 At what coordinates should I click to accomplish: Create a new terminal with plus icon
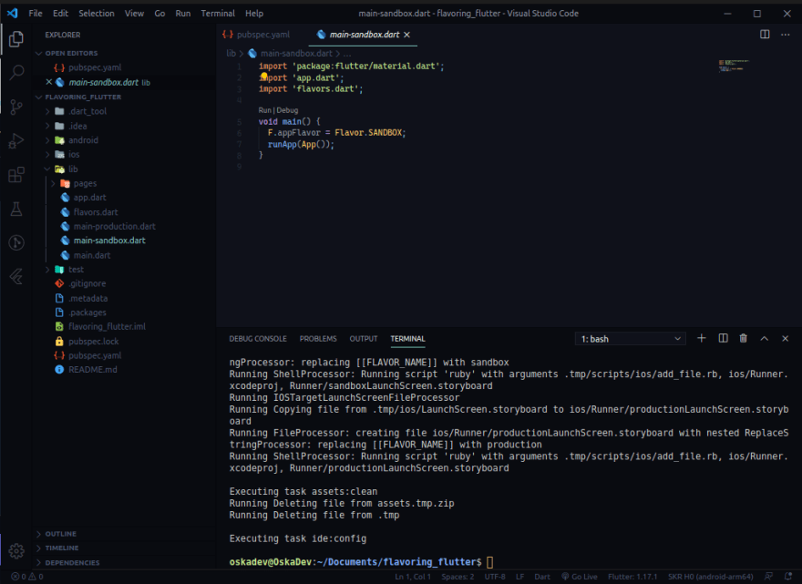701,339
